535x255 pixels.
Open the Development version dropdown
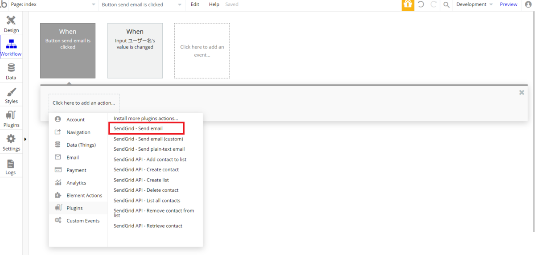click(x=474, y=4)
